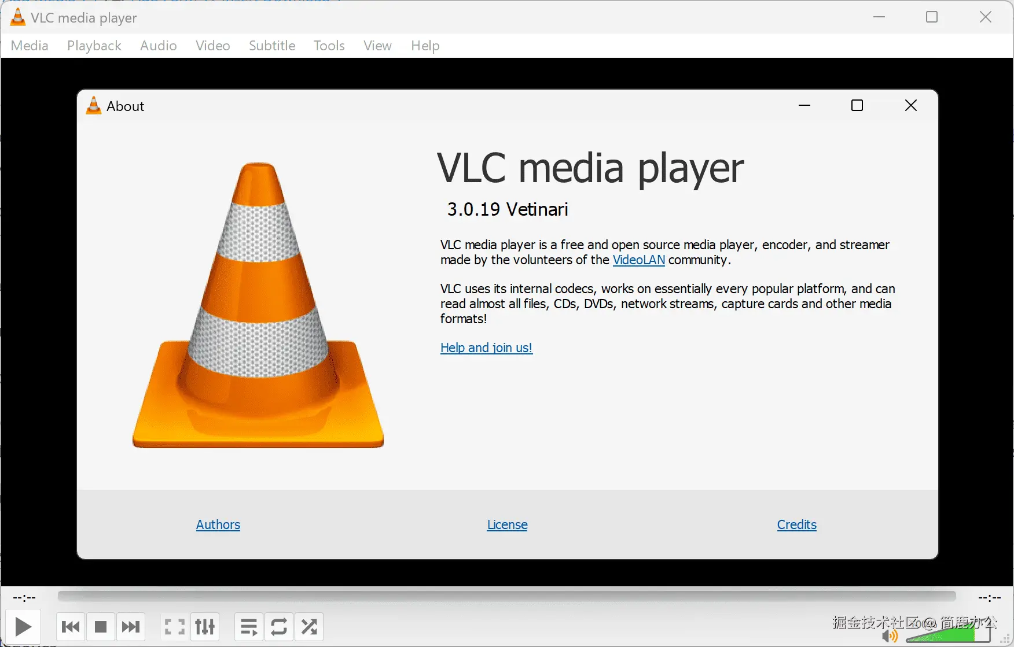Screen dimensions: 1014x647
Task: Toggle fullscreen mode icon
Action: pyautogui.click(x=174, y=626)
